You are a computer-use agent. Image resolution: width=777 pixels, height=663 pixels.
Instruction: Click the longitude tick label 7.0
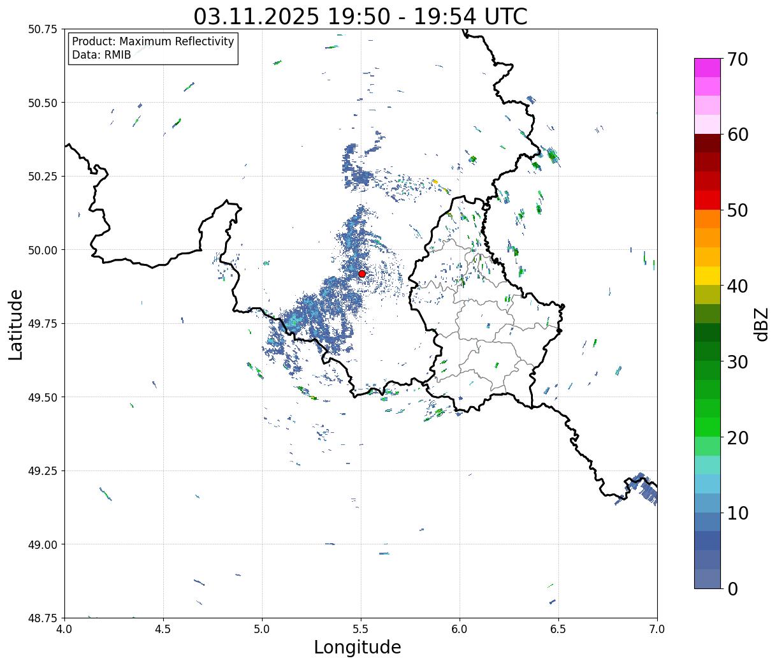point(657,629)
